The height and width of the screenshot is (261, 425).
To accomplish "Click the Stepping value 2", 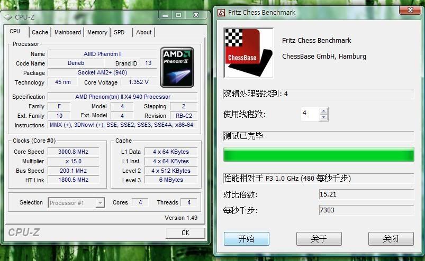I will pyautogui.click(x=184, y=106).
